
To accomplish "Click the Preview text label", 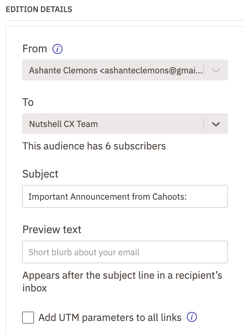I will (x=52, y=229).
